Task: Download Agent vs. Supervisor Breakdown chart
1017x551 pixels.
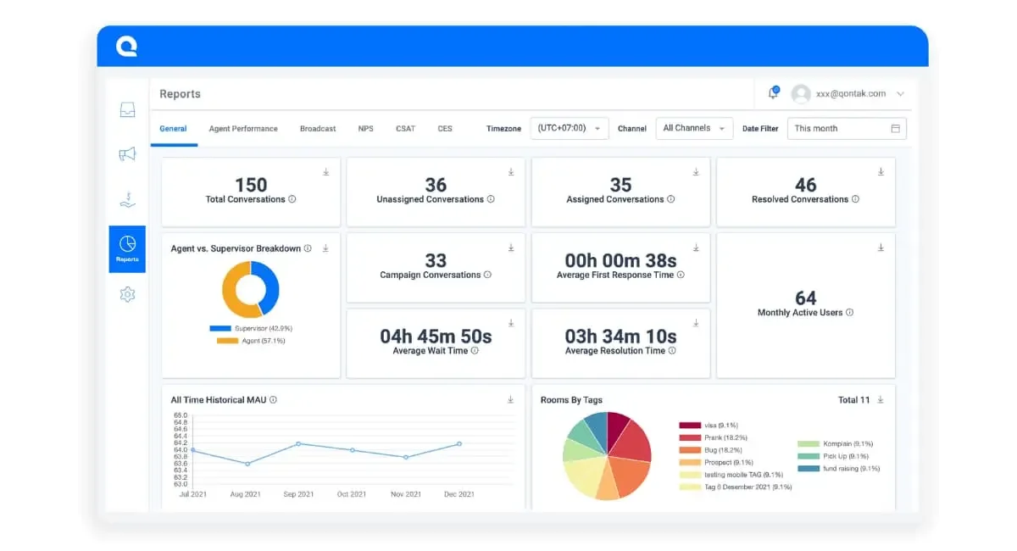Action: pyautogui.click(x=325, y=248)
